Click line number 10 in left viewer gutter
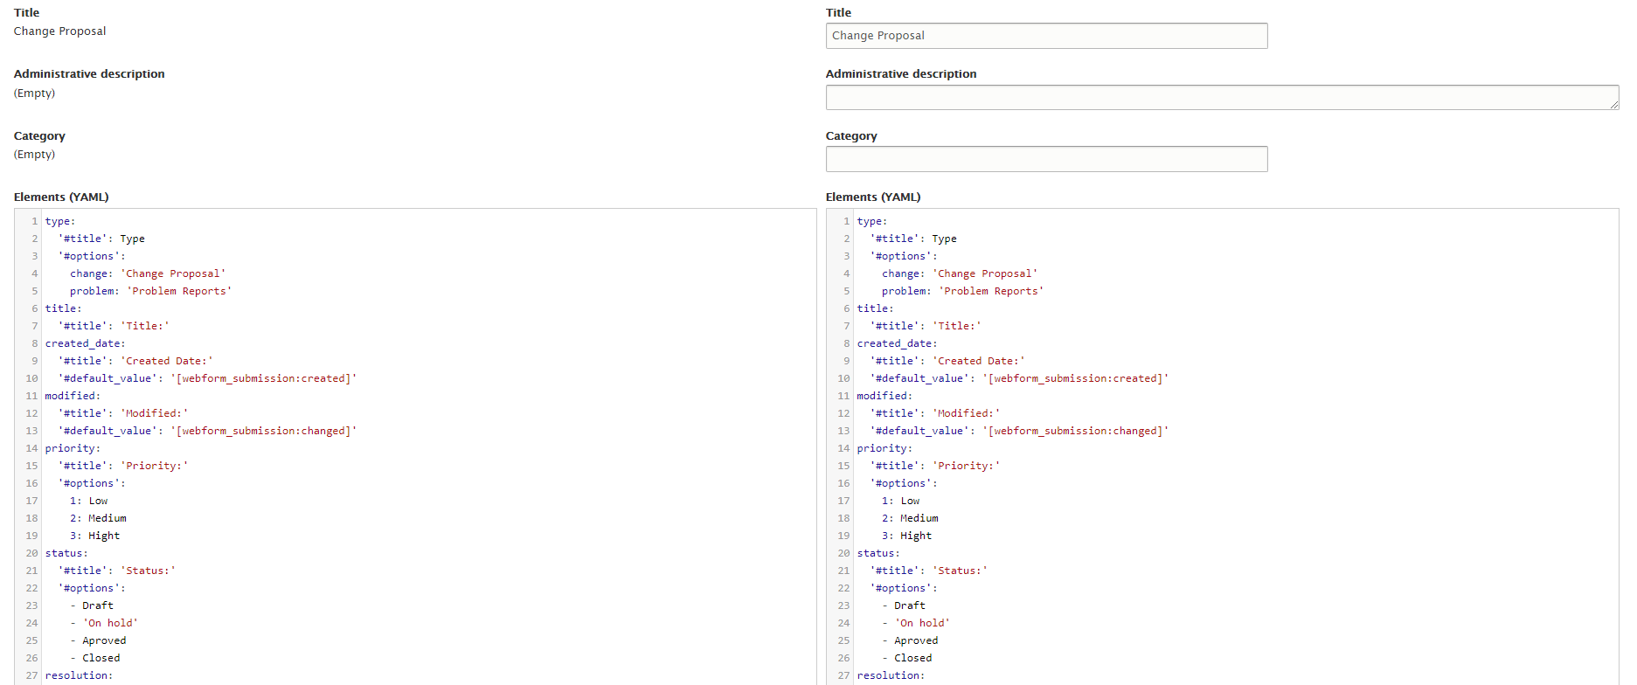Screen dimensions: 1637x685 pos(31,378)
